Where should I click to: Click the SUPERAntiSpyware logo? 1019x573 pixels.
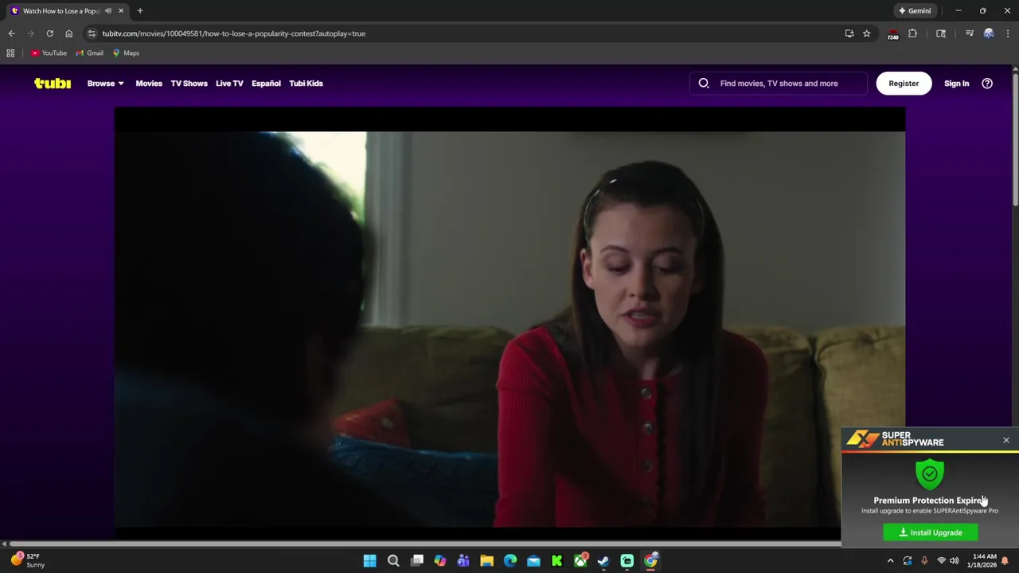click(896, 439)
